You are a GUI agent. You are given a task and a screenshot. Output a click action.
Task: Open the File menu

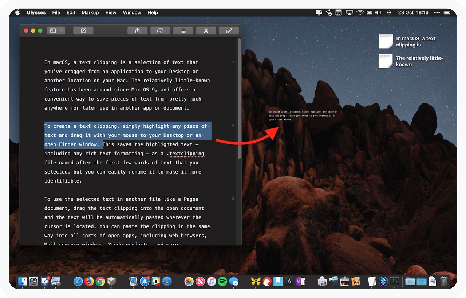click(x=56, y=12)
